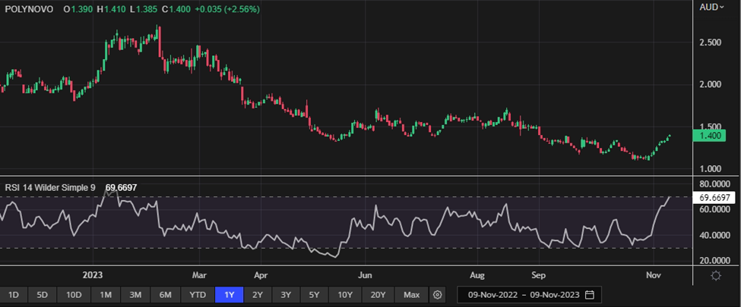This screenshot has height=307, width=741.
Task: Click the RSI 14 Wilder Simple 9 legend
Action: (x=50, y=188)
